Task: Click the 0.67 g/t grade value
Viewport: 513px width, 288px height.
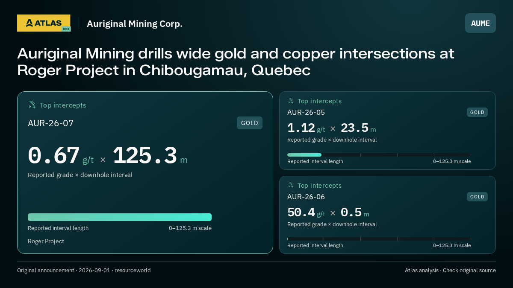Action: pyautogui.click(x=61, y=156)
